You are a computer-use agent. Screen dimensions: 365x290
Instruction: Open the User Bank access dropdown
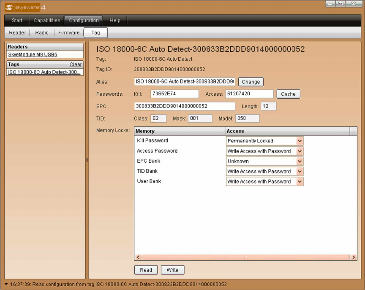coord(300,182)
